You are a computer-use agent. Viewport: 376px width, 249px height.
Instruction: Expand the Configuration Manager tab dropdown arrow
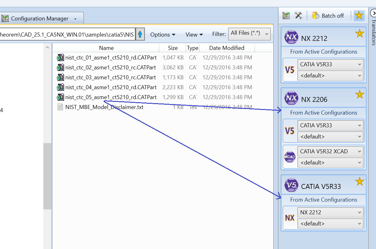click(75, 19)
